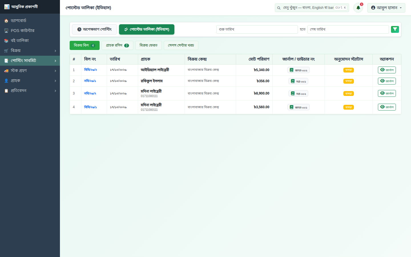
Task: Focus the শুরু তারিখ date field
Action: click(x=257, y=29)
